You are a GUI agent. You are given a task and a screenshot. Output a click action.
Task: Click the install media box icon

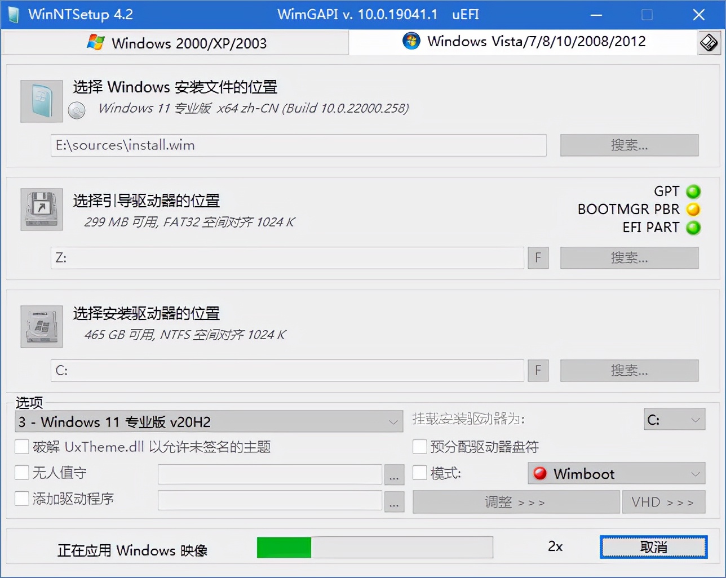41,101
